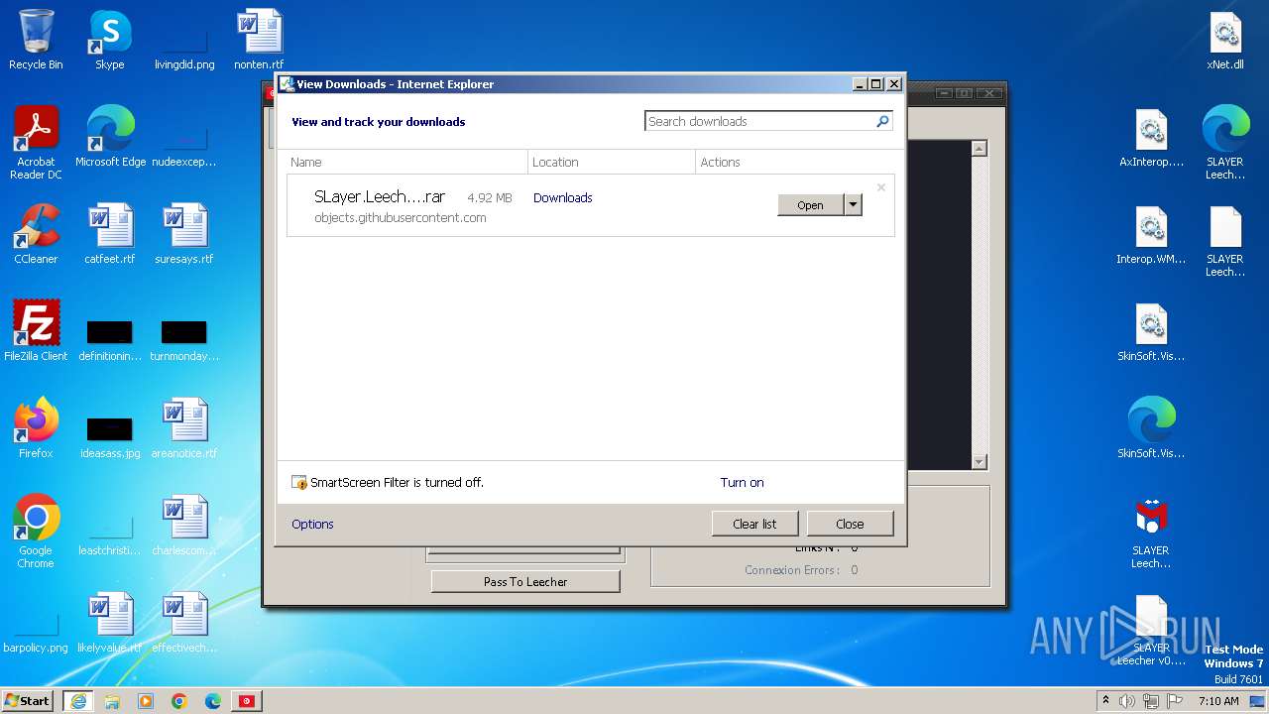Open the CCleaner desktop shortcut
Viewport: 1269px width, 714px height.
[x=36, y=234]
